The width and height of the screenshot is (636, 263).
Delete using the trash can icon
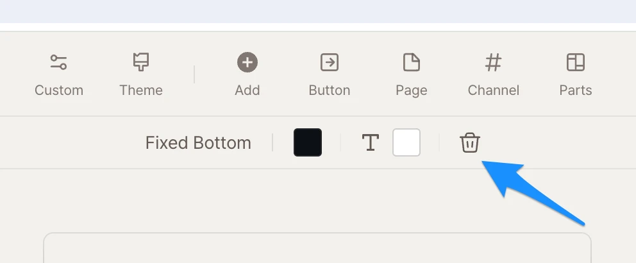click(470, 142)
